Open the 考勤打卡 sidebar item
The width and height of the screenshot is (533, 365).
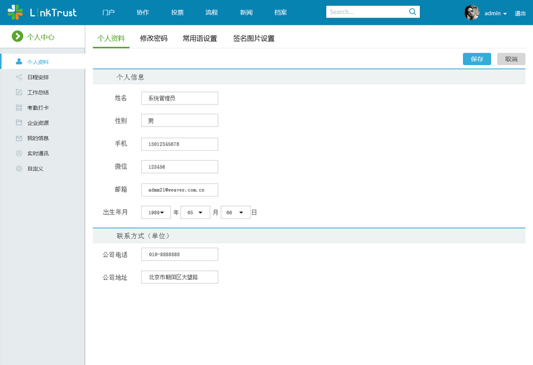point(43,108)
